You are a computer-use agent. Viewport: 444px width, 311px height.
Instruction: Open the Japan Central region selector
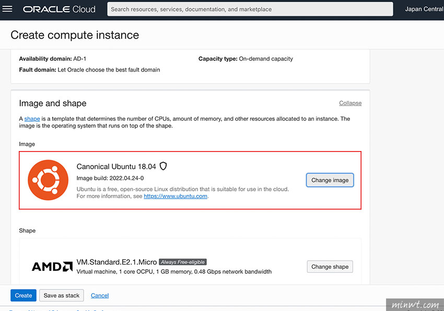[x=424, y=9]
